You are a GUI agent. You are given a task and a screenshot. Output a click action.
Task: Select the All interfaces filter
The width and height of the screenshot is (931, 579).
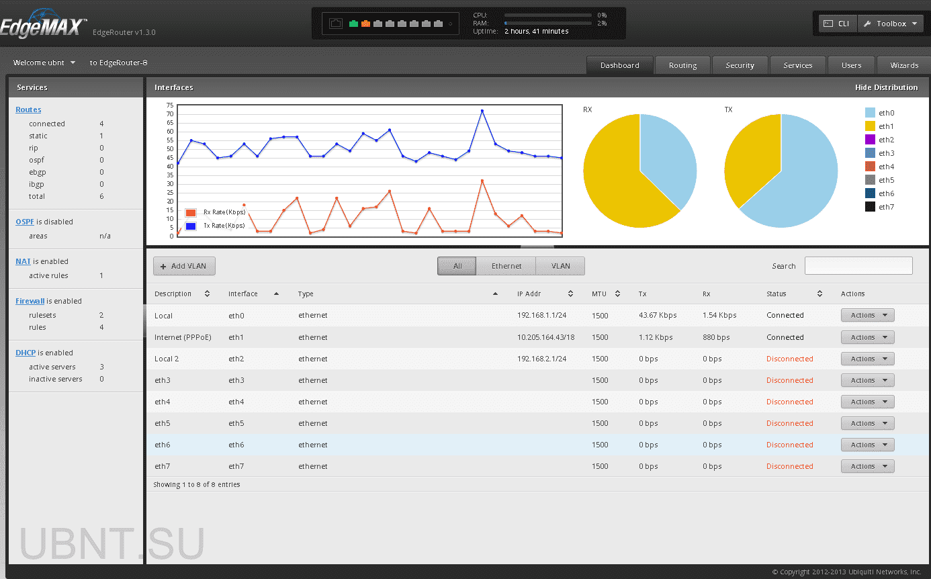tap(457, 266)
